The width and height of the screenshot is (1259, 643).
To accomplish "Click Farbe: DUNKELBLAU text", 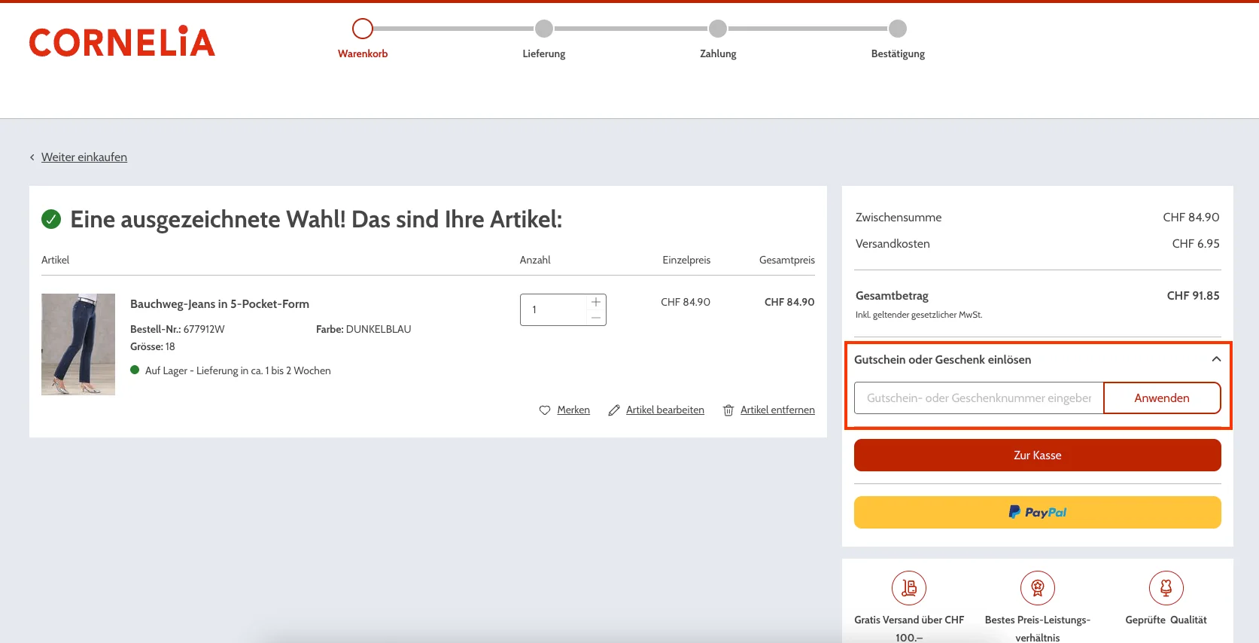I will pos(363,329).
